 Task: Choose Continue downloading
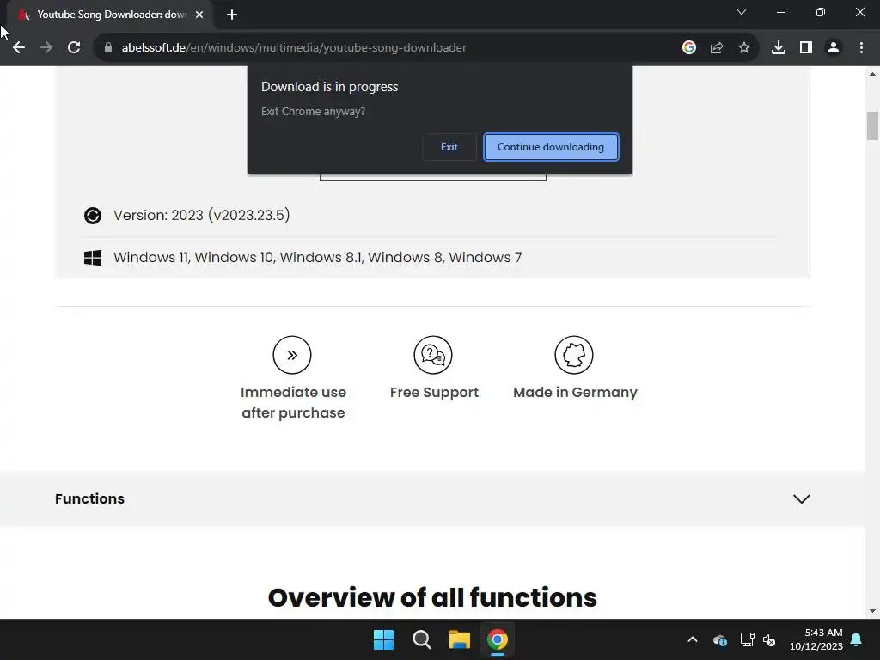click(x=551, y=147)
